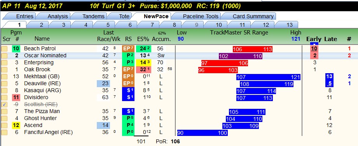
Task: Toggle scratch checkbox for Deauville (IRE)
Action: (5, 84)
